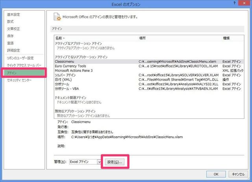Open the 数式 category
Screen dimensions: 252x182
pyautogui.click(x=10, y=22)
